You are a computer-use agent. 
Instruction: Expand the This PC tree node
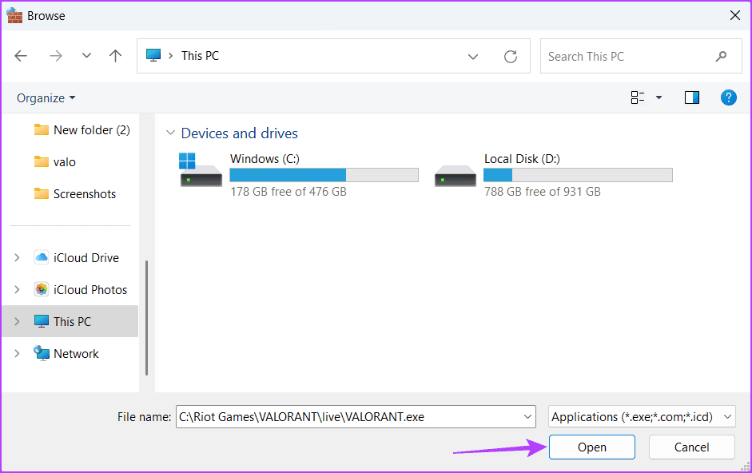18,321
